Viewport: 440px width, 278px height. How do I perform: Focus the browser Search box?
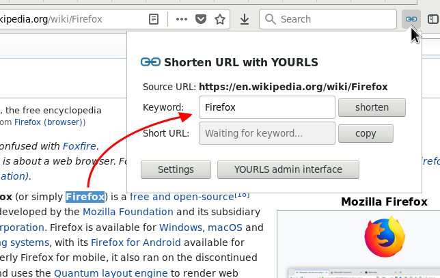click(328, 19)
